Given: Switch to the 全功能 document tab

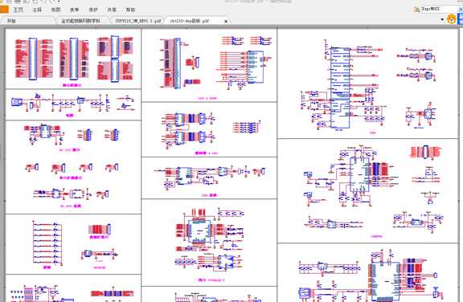Looking at the screenshot, I should 84,21.
